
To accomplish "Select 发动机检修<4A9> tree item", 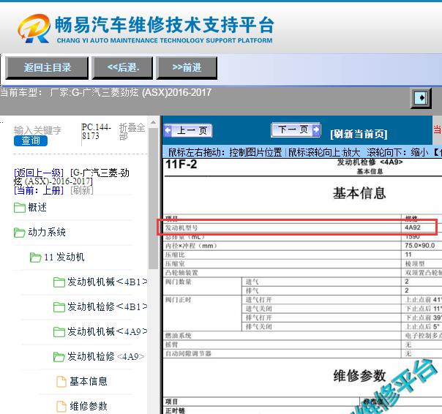I will 106,356.
